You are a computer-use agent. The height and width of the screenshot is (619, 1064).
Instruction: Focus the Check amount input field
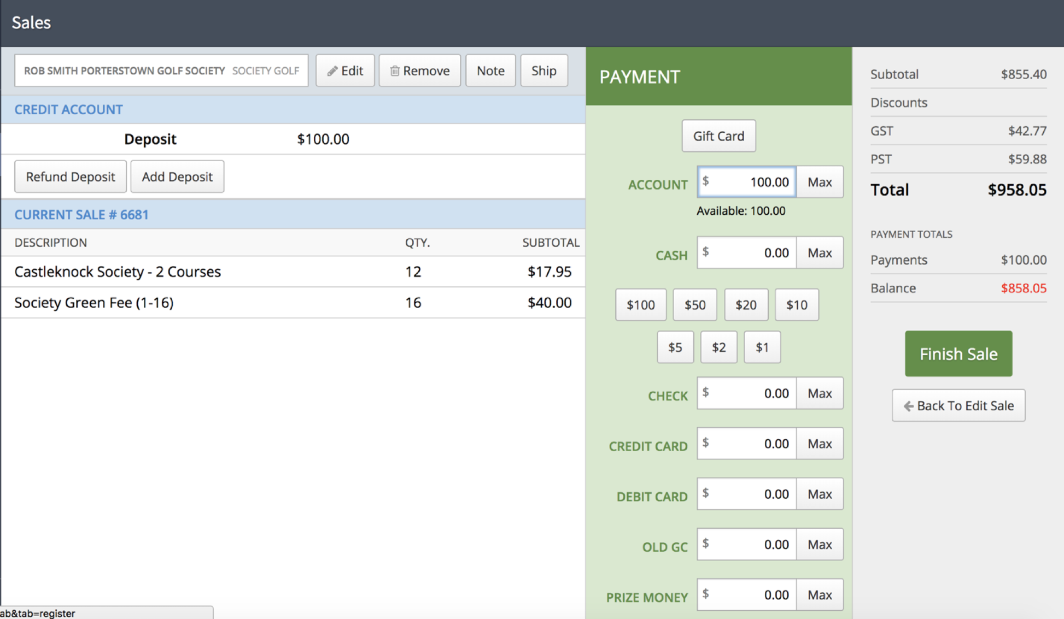pyautogui.click(x=746, y=393)
